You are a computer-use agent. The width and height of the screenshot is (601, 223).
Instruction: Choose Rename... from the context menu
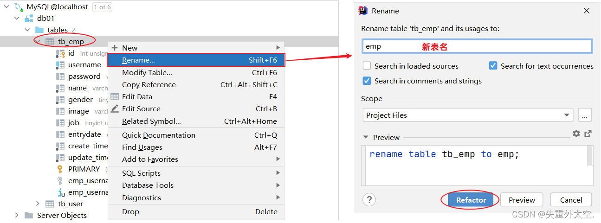pyautogui.click(x=196, y=60)
